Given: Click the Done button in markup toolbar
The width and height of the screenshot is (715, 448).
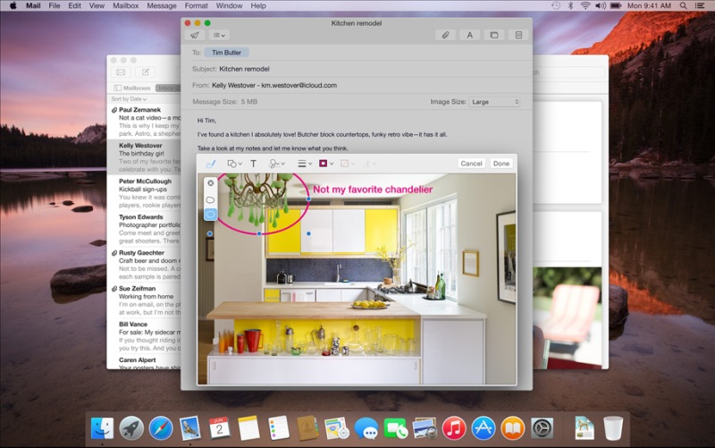Looking at the screenshot, I should click(500, 164).
